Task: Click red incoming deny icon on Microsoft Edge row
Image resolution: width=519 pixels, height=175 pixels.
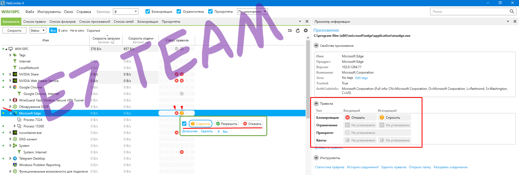Action: (x=177, y=113)
